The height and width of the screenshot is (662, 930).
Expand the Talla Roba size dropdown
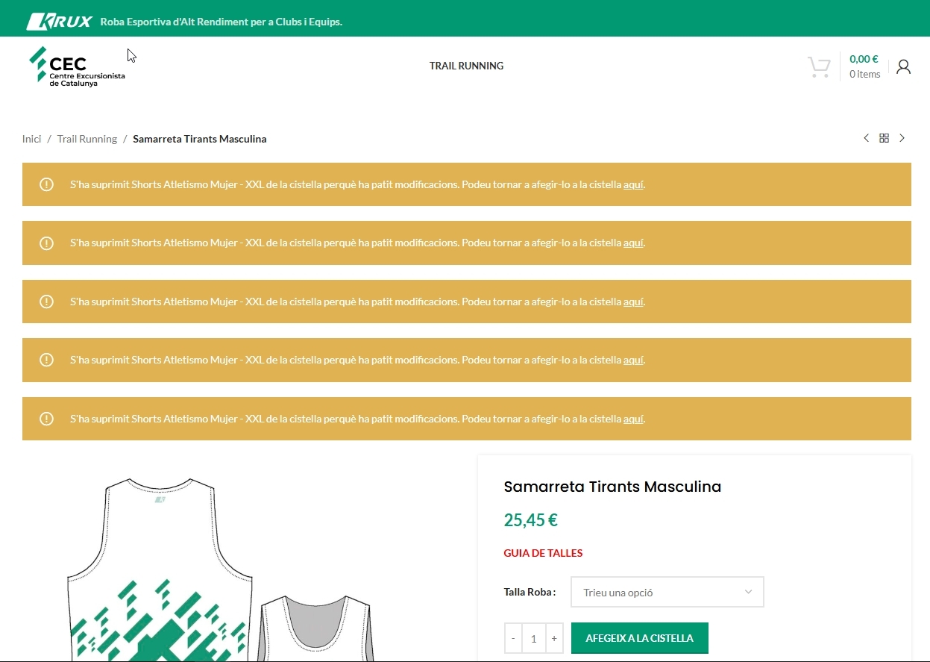[x=667, y=593]
